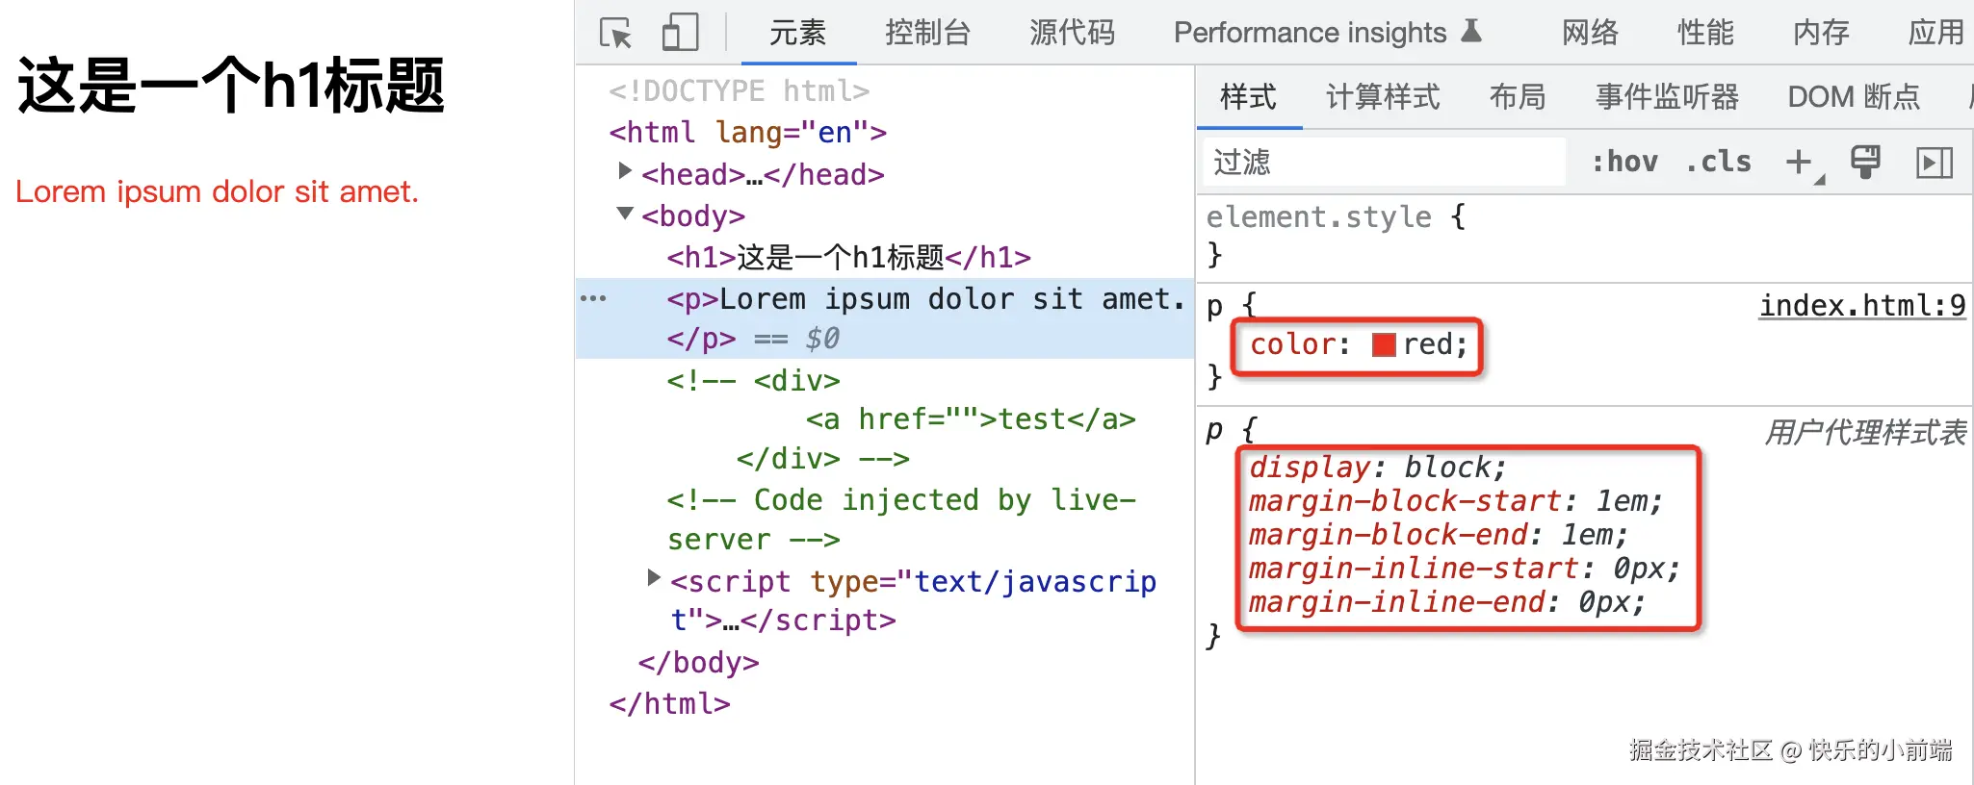Toggle the computed styles sidebar icon

pos(1935,163)
